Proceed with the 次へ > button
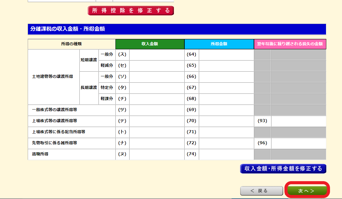The image size is (342, 199). click(x=307, y=191)
